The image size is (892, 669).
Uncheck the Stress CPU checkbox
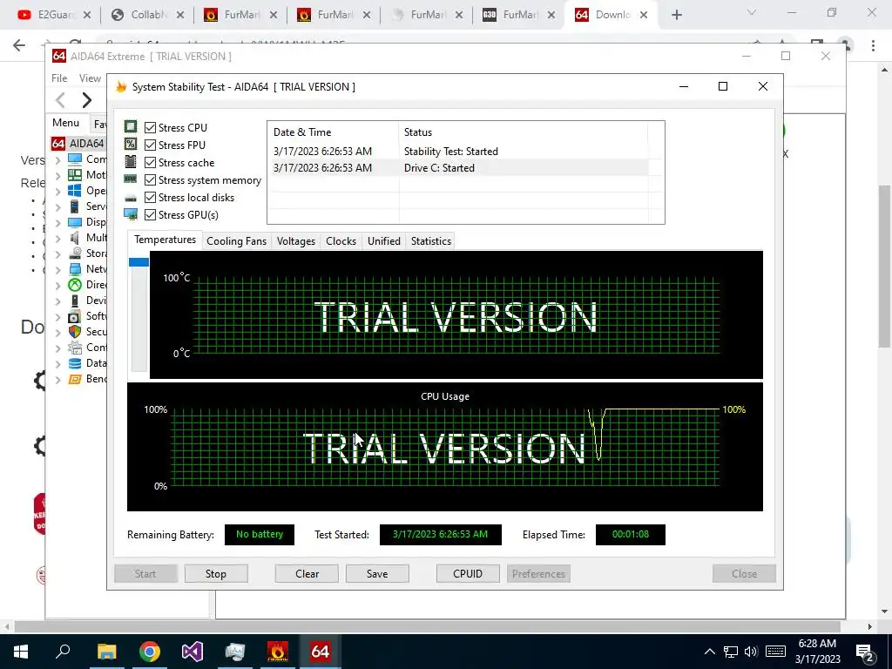[x=150, y=127]
